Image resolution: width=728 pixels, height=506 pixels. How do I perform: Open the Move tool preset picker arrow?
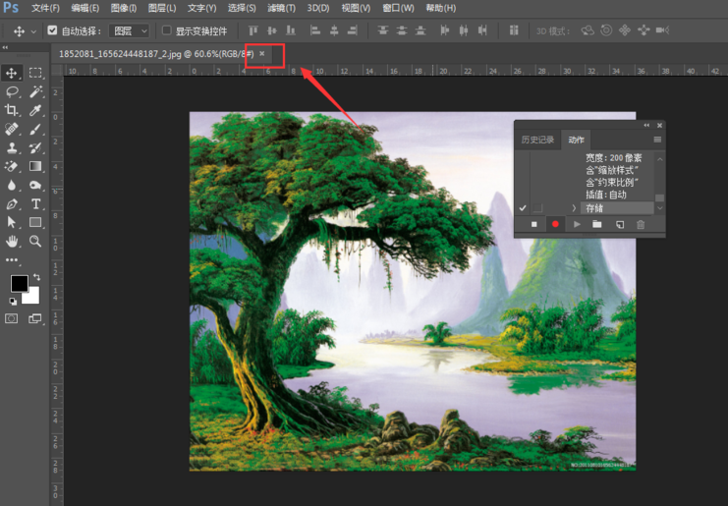pyautogui.click(x=33, y=31)
